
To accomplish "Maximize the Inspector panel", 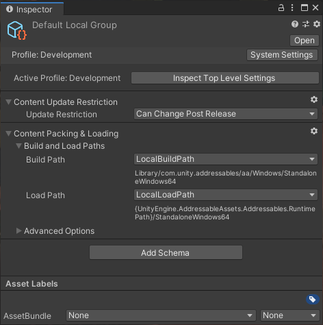I will (305, 8).
